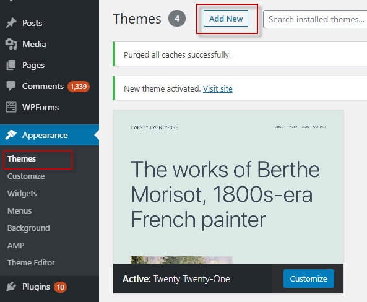This screenshot has height=302, width=367.
Task: Click the 'Active: Twenty Twenty-One' label
Action: click(176, 279)
